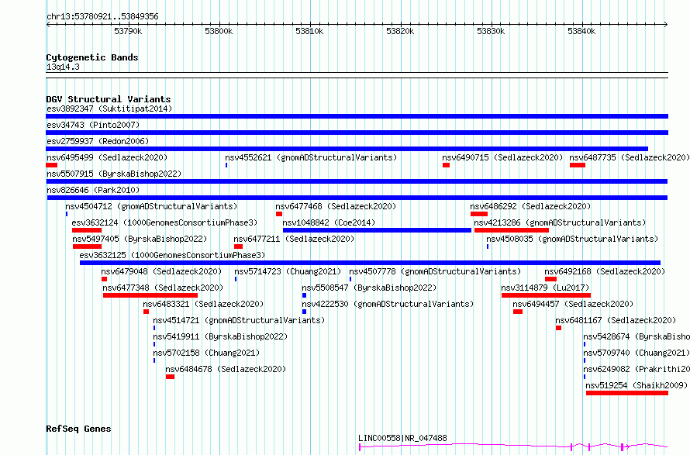Screen dimensions: 690x455
Task: Select the esv34743 (Pinto2007) blue bar
Action: [x=357, y=133]
